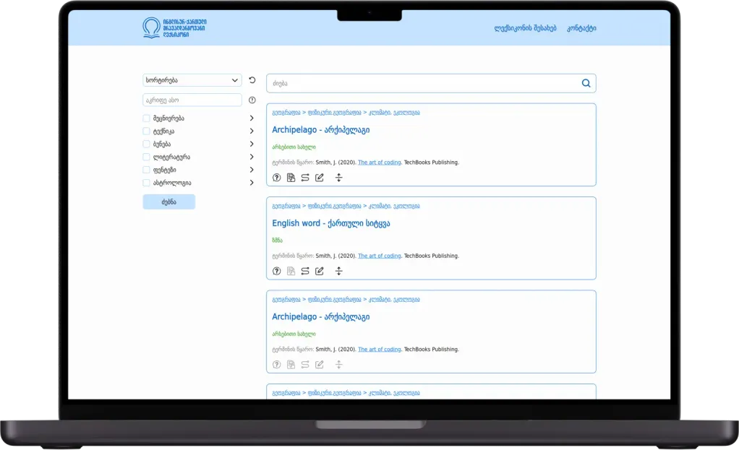The height and width of the screenshot is (450, 739).
Task: Check the მეცნიერება category checkbox
Action: [146, 118]
